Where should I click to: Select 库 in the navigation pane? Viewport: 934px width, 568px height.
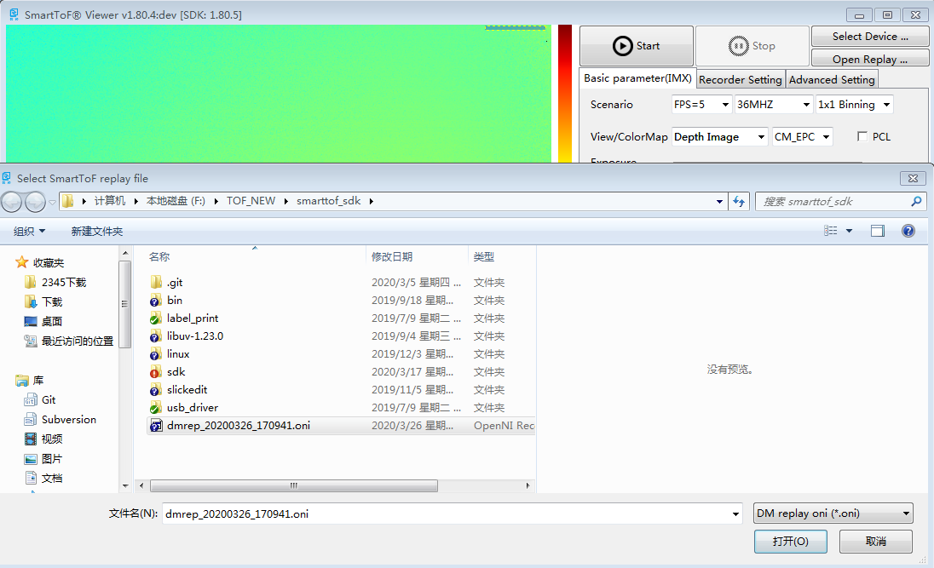37,381
